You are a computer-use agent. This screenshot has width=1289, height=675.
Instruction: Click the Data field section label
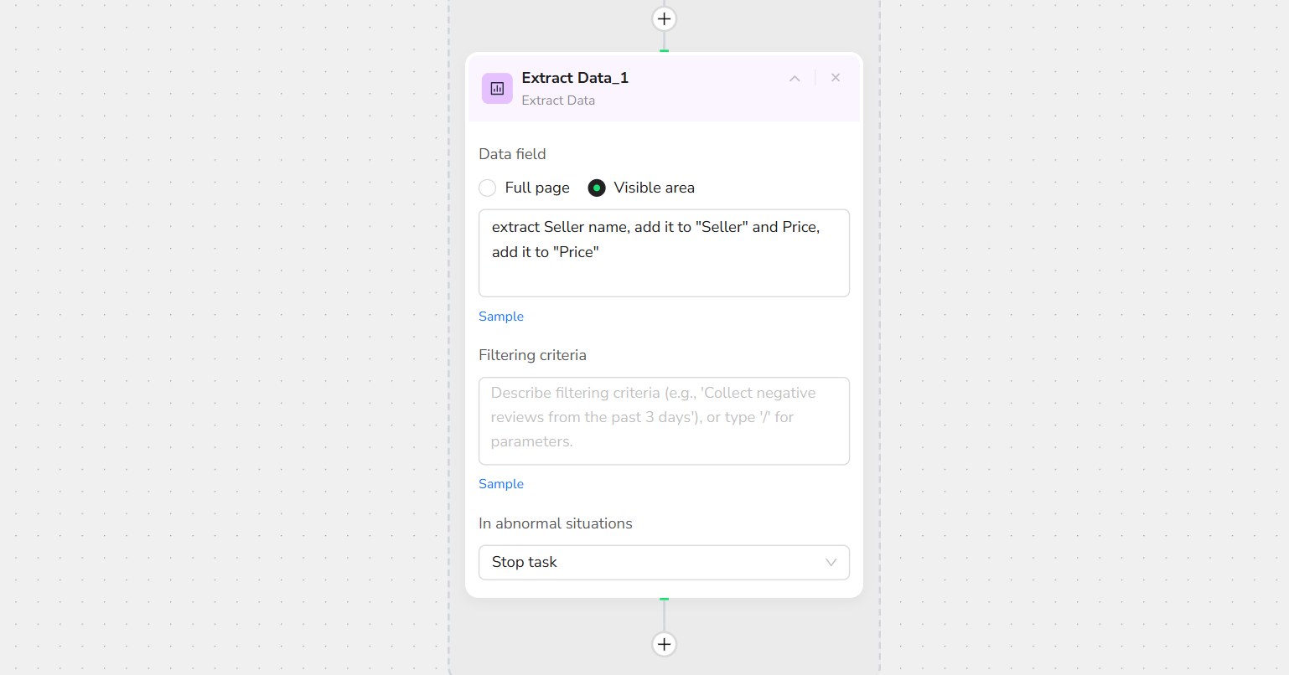point(512,154)
